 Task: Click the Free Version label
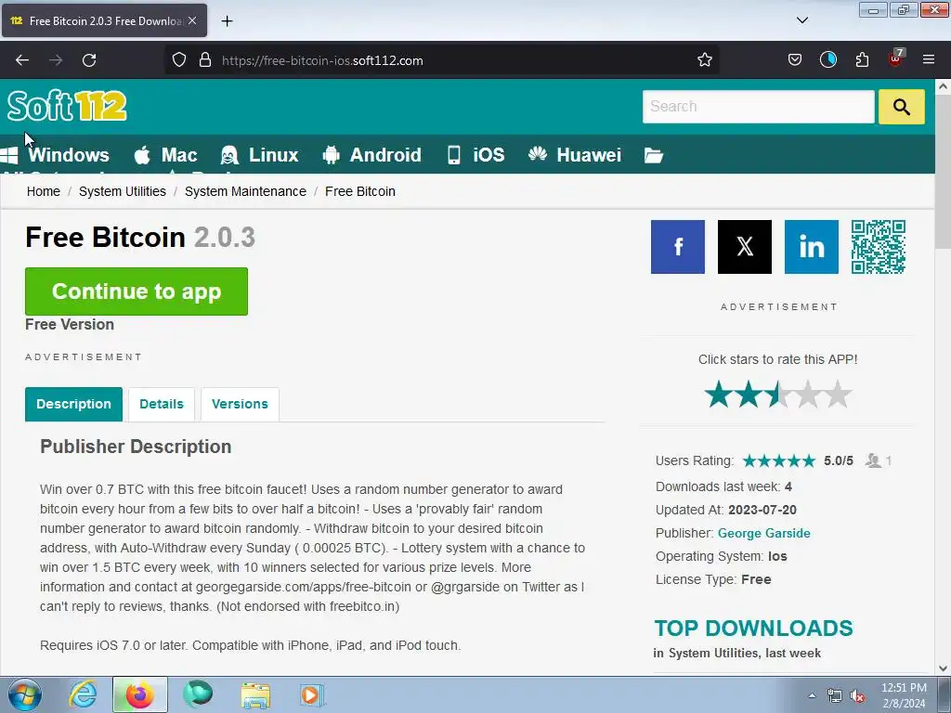70,325
